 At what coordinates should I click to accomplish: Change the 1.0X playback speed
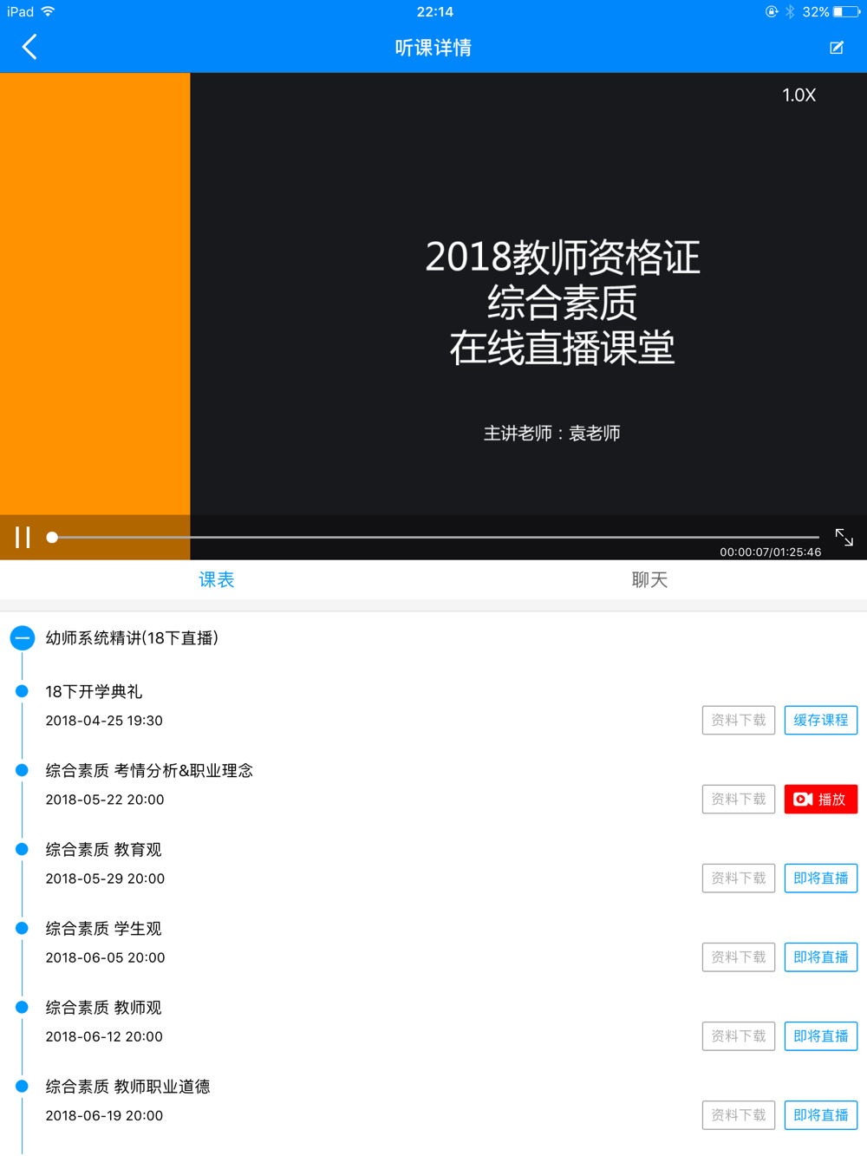coord(799,95)
